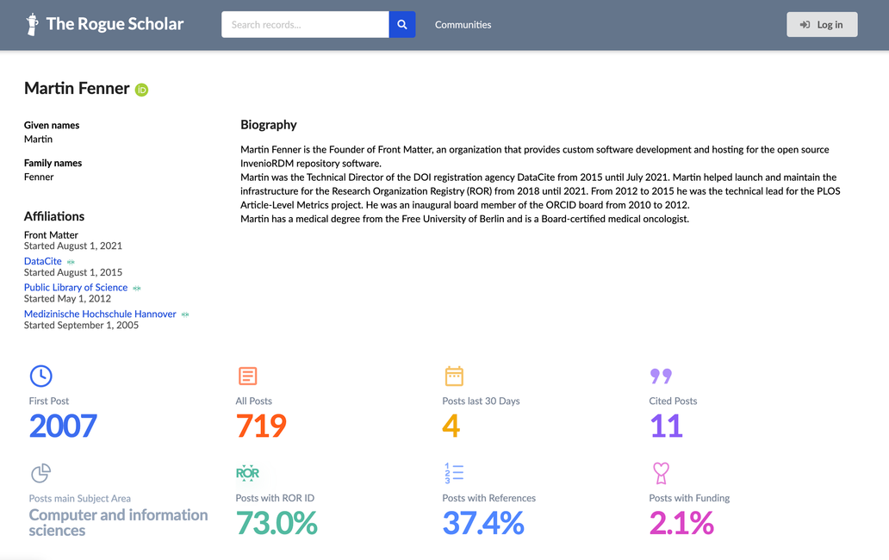Click the Posts with Funding label
This screenshot has height=560, width=889.
(x=689, y=498)
